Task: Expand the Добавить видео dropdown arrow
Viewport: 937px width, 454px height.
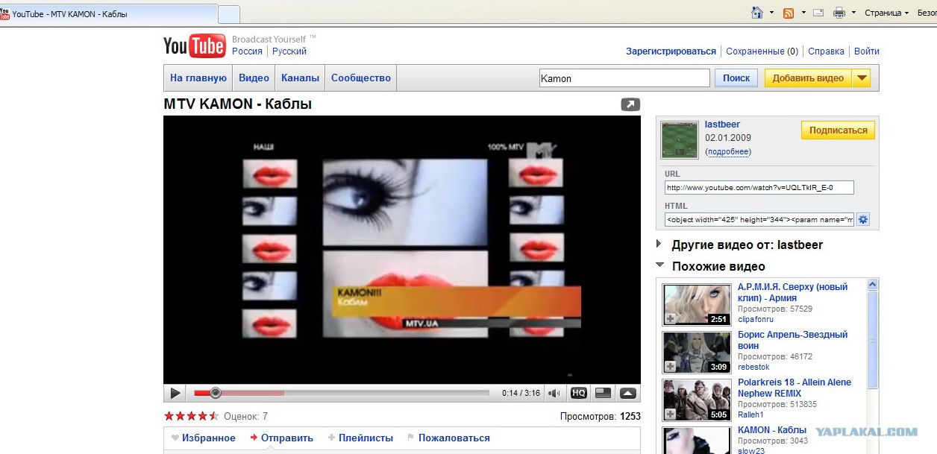Action: click(x=861, y=78)
